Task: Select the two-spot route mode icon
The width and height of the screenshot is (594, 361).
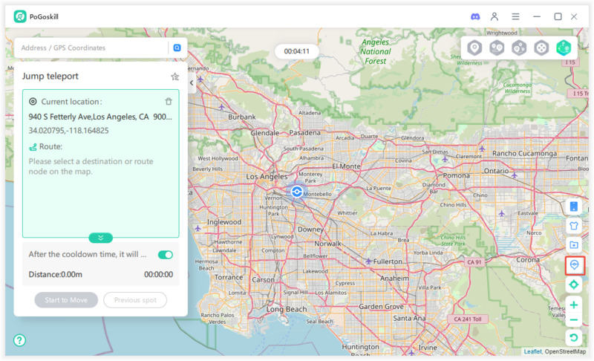Action: coord(497,48)
